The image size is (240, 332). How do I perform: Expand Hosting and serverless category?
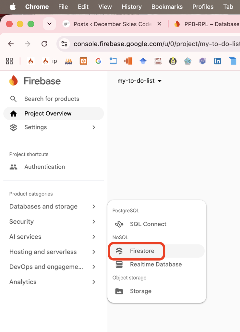point(53,252)
